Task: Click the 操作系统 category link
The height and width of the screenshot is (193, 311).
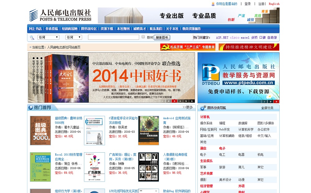Action: [x=206, y=123]
